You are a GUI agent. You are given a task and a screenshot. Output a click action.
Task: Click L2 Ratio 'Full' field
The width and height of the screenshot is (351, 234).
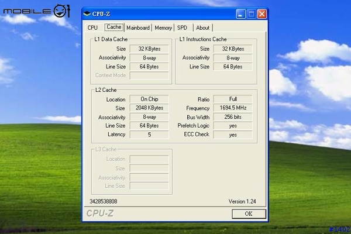233,99
